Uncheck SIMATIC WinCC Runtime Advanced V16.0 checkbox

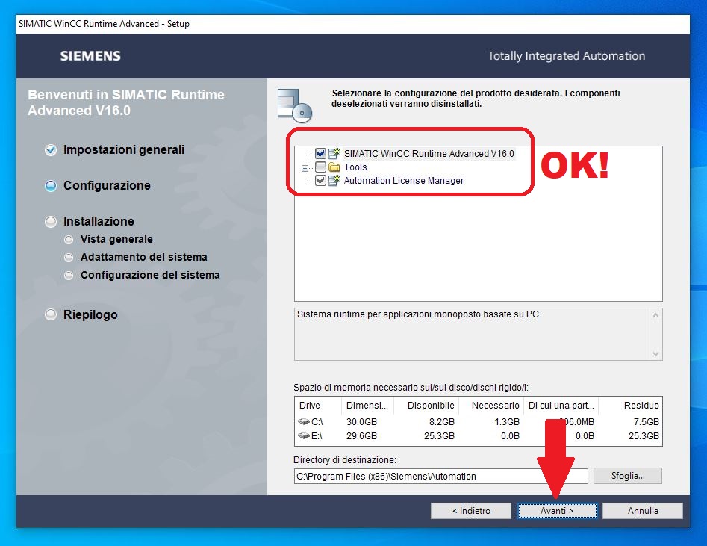(320, 153)
